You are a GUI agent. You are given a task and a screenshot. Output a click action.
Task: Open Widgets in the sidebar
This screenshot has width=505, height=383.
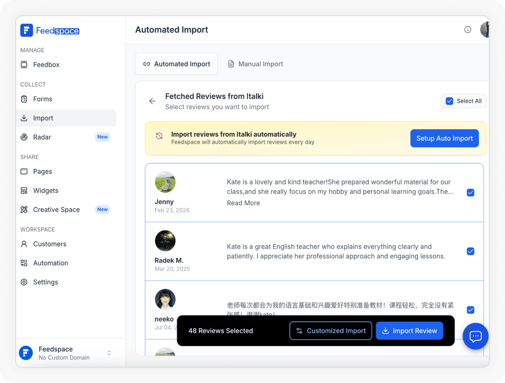point(66,190)
